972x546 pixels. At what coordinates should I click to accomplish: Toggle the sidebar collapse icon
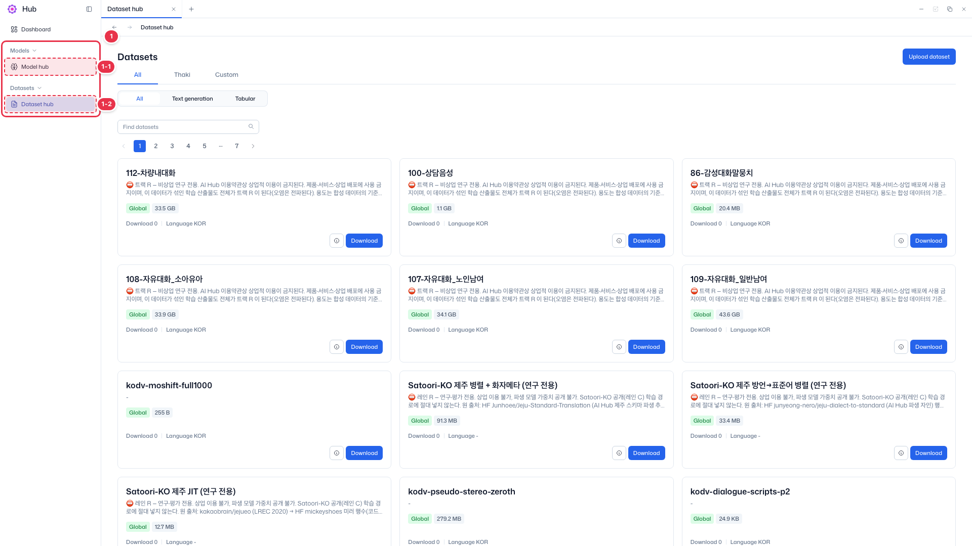coord(89,9)
